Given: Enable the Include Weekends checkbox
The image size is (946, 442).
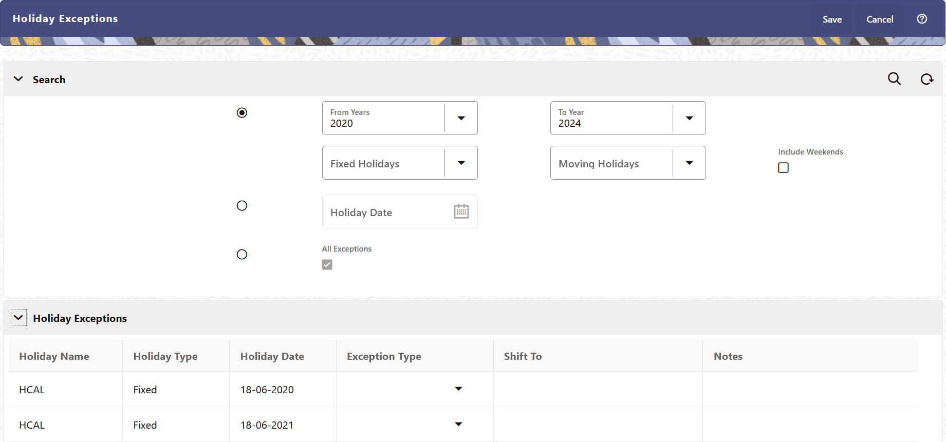Looking at the screenshot, I should coord(783,167).
